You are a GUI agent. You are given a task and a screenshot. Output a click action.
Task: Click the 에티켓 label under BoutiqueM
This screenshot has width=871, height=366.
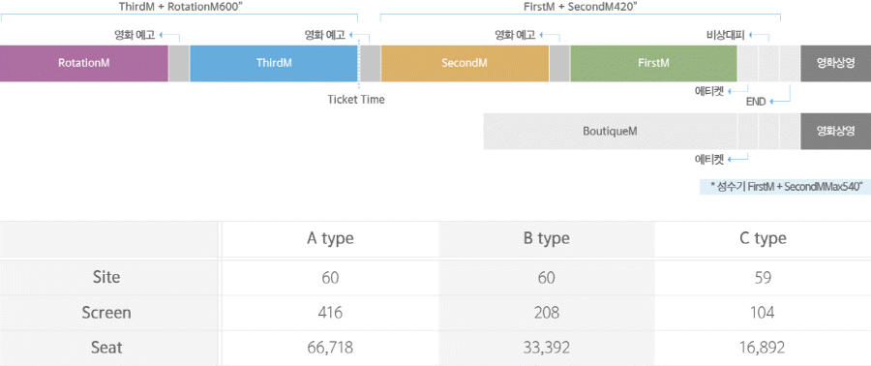(709, 160)
